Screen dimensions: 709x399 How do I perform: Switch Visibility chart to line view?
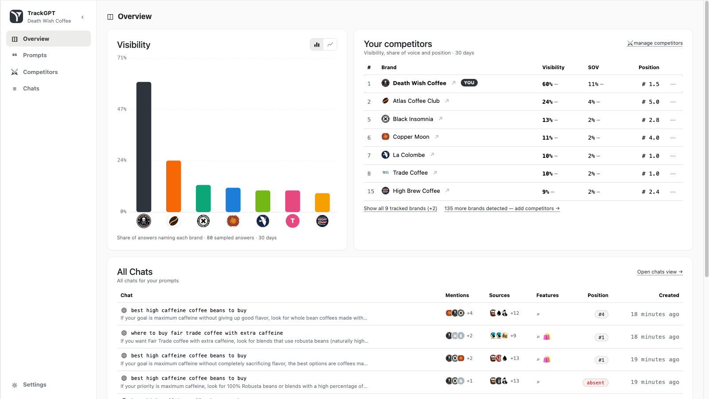click(330, 44)
